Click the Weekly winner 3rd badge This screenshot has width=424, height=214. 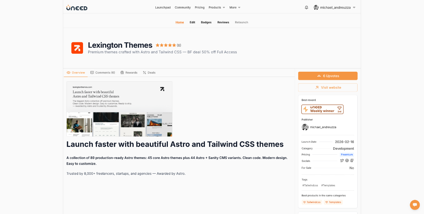pos(322,109)
